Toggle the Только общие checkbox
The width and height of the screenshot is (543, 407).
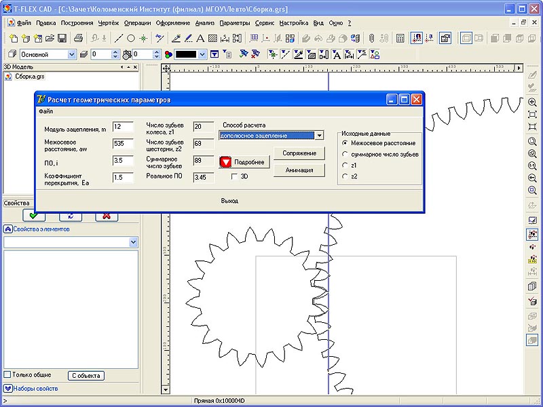pos(7,374)
